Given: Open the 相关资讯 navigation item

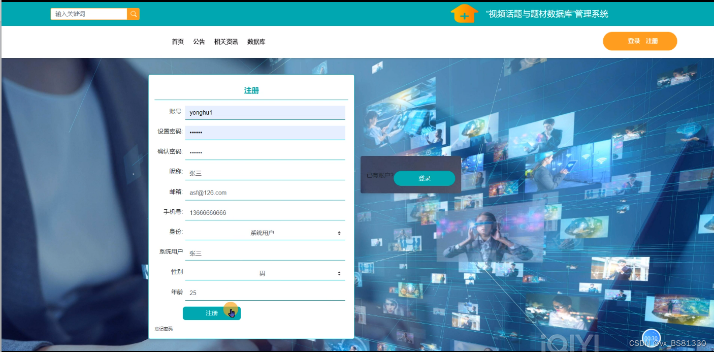Looking at the screenshot, I should point(226,42).
